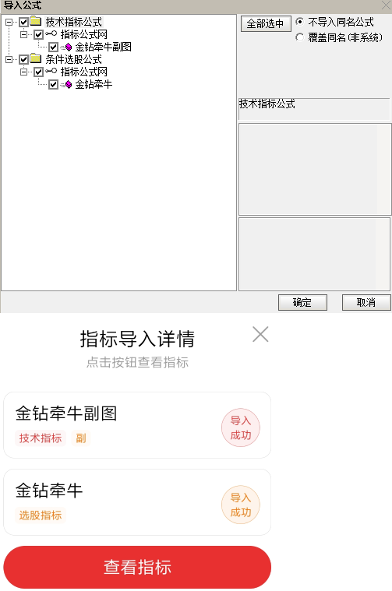Screen dimensions: 392x591
Task: Open indicators with the red 查看指标 button
Action: (x=137, y=567)
